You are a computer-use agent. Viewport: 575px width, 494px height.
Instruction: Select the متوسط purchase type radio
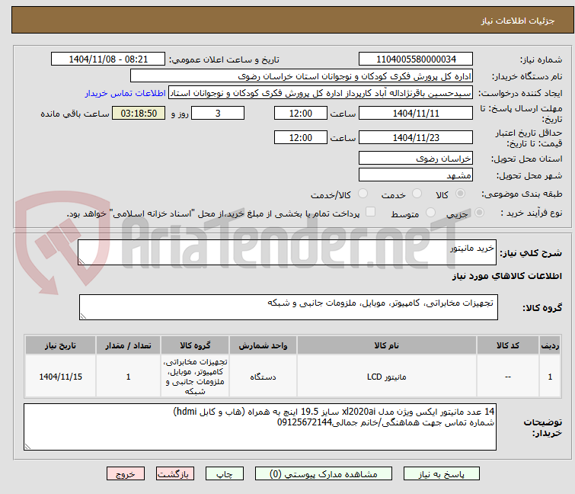[430, 213]
